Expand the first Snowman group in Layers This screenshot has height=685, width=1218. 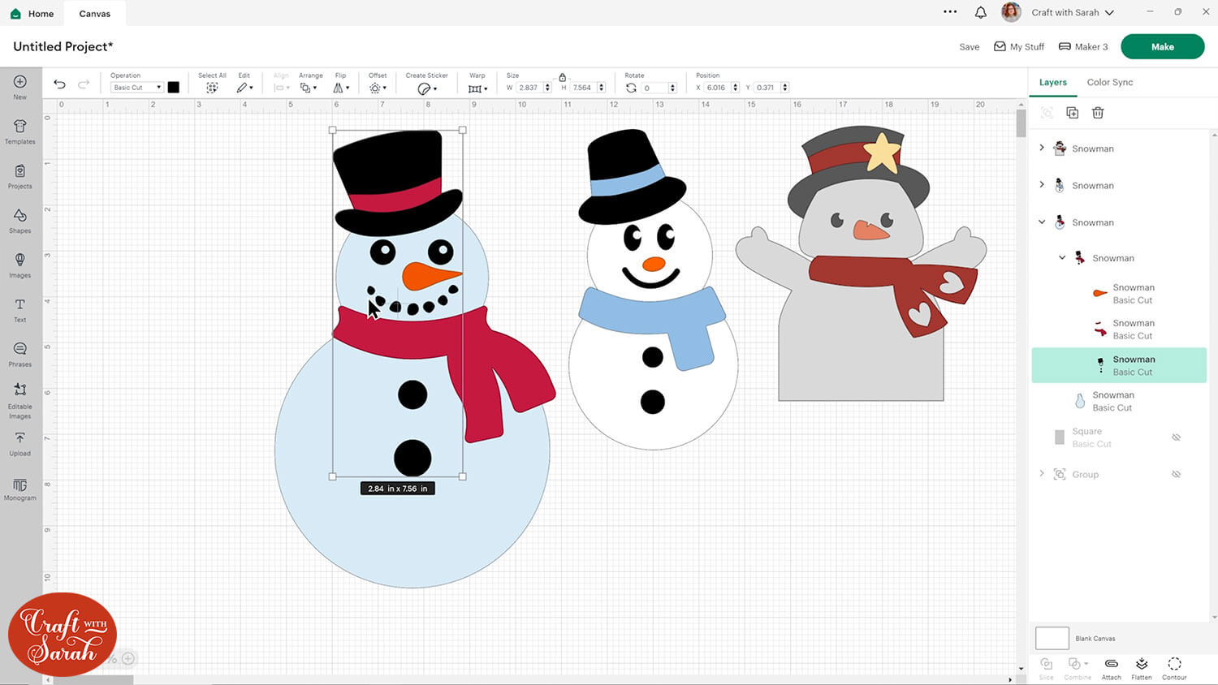[1042, 148]
